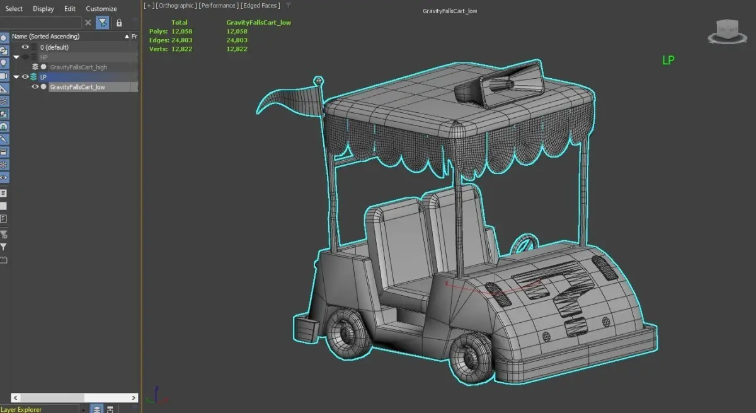Click the white funnel filter icon in sidebar
Image resolution: width=756 pixels, height=413 pixels.
click(4, 247)
